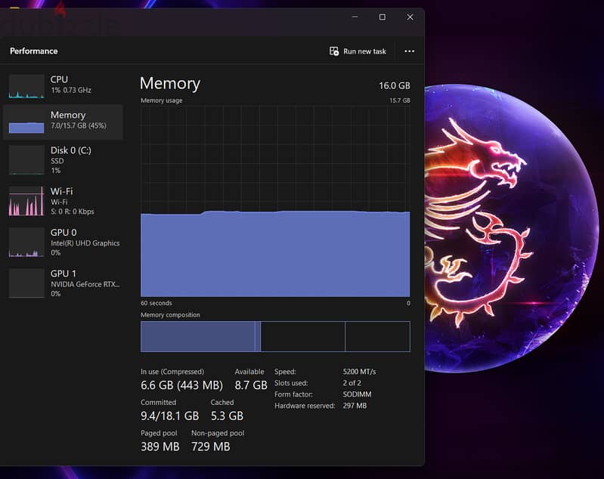Click the Run new task icon
The height and width of the screenshot is (479, 604).
[x=334, y=51]
